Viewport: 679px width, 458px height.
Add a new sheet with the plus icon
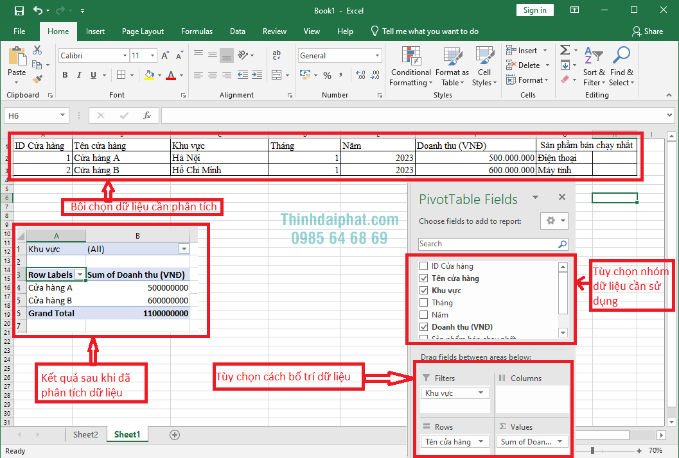tap(175, 435)
